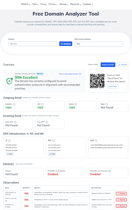Open the Platform menu
The width and height of the screenshot is (132, 210).
point(26,4)
